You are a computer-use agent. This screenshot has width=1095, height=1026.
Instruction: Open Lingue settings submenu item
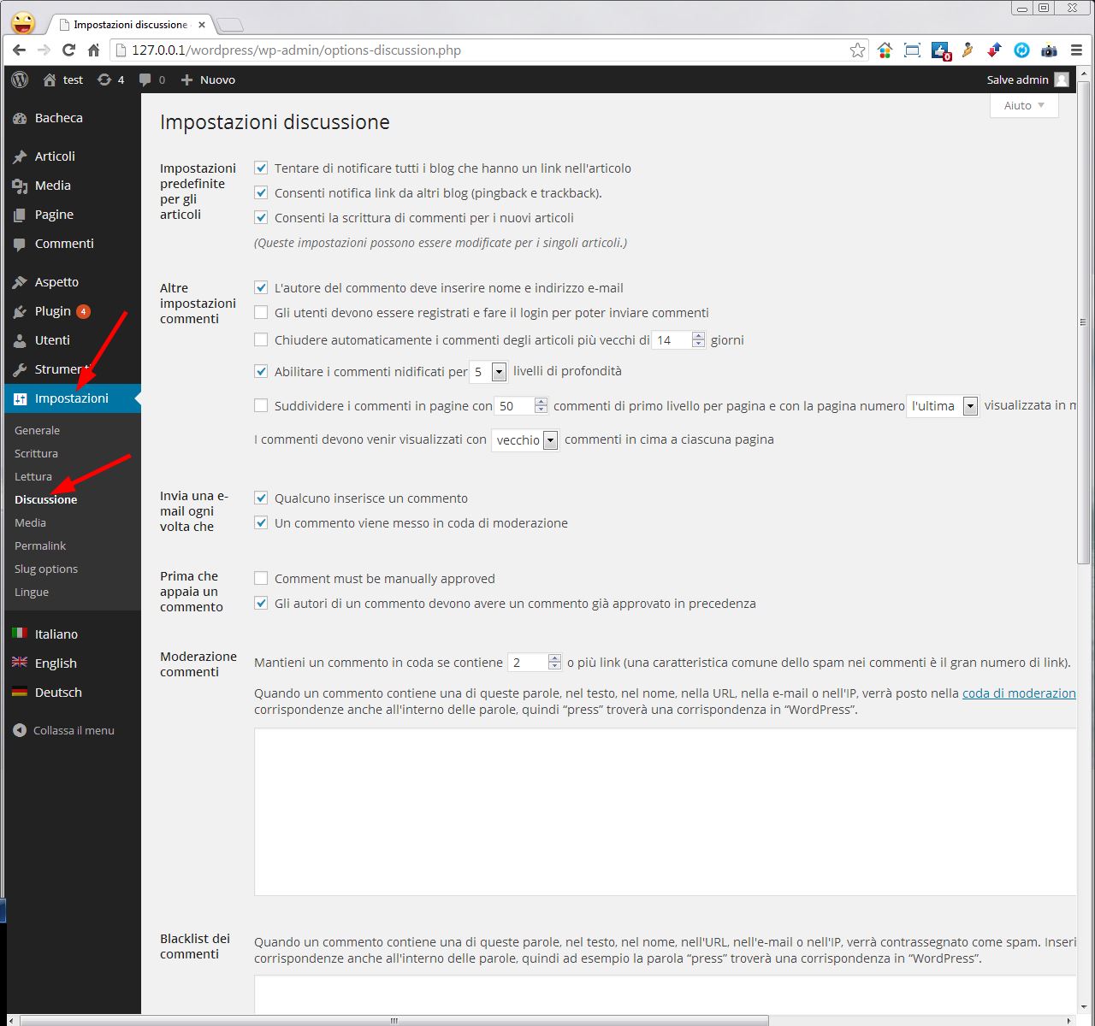[x=32, y=593]
